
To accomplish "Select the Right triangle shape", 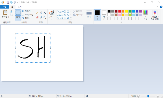I will [x=68, y=15].
